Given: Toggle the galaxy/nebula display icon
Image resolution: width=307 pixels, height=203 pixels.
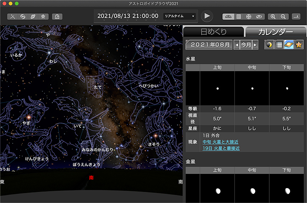Looking at the screenshot, I should click(x=23, y=16).
